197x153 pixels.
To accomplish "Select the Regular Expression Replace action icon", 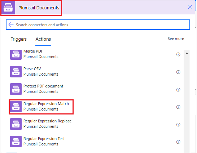I will [x=16, y=124].
